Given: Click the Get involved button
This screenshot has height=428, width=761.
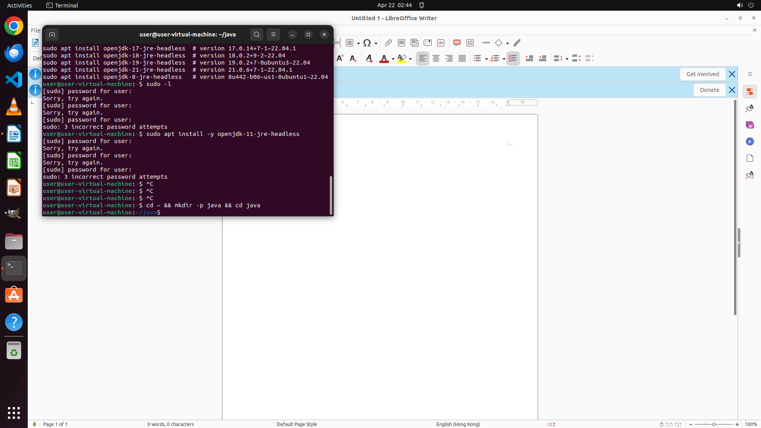Looking at the screenshot, I should coord(702,74).
